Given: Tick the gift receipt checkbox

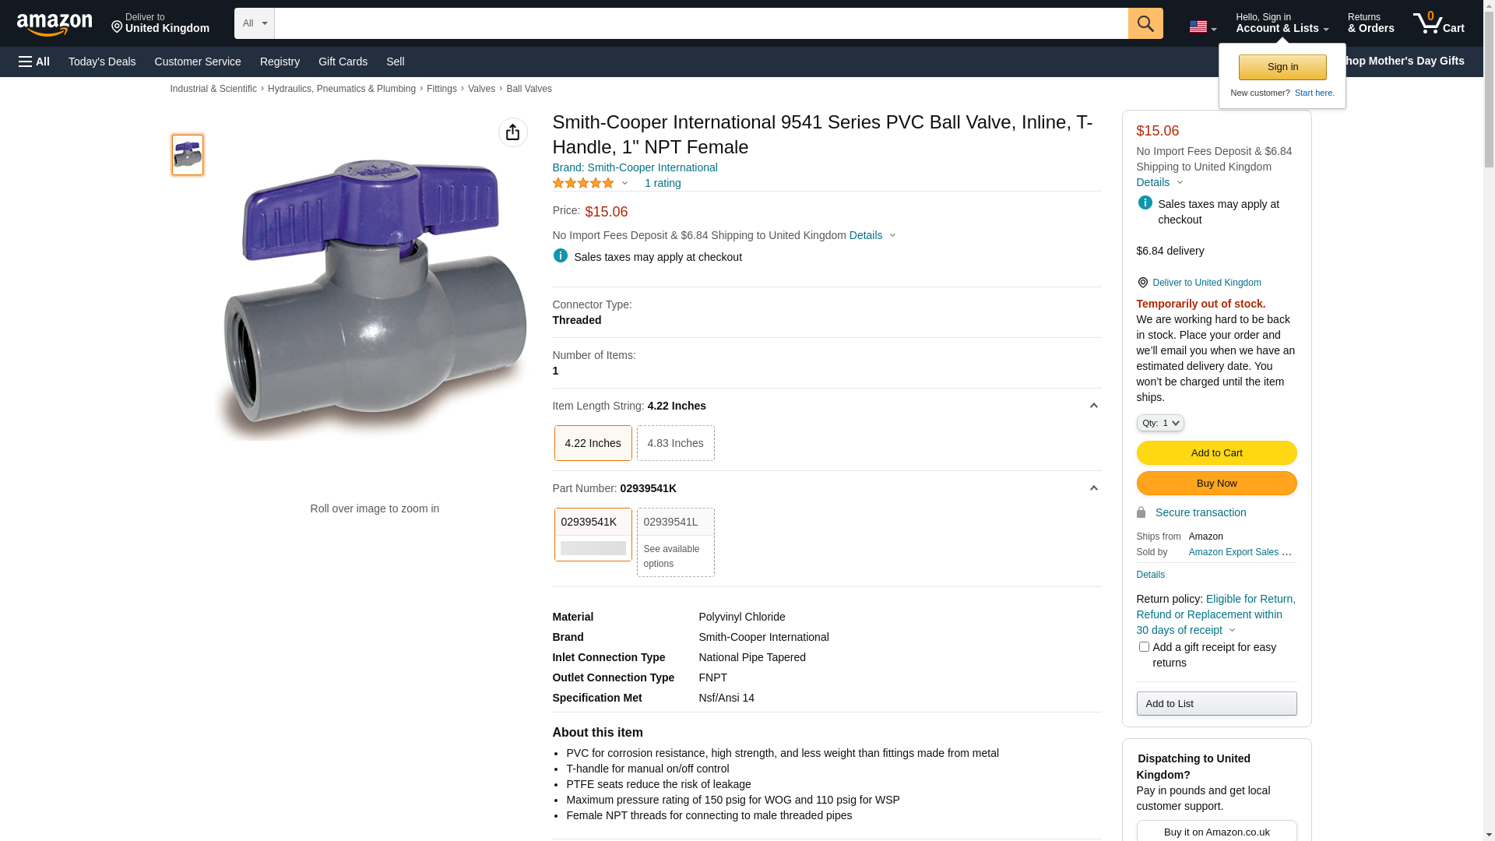Looking at the screenshot, I should 1144,647.
